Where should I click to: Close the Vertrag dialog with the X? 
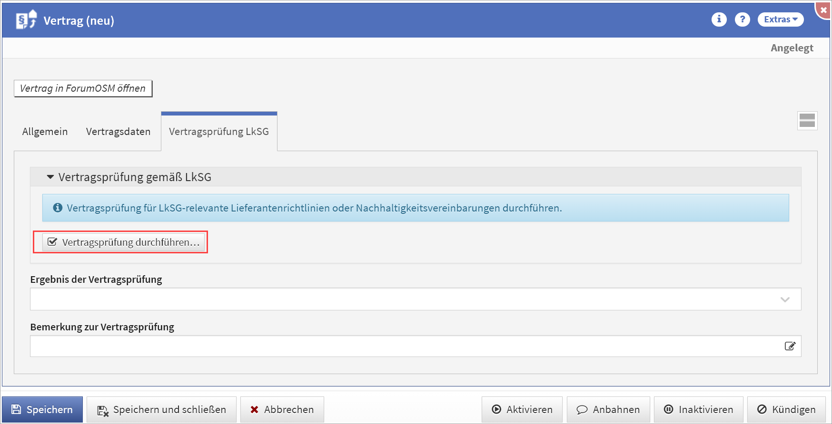click(x=823, y=10)
